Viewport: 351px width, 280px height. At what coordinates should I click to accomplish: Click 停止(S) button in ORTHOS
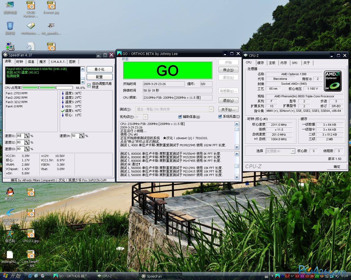(x=228, y=70)
